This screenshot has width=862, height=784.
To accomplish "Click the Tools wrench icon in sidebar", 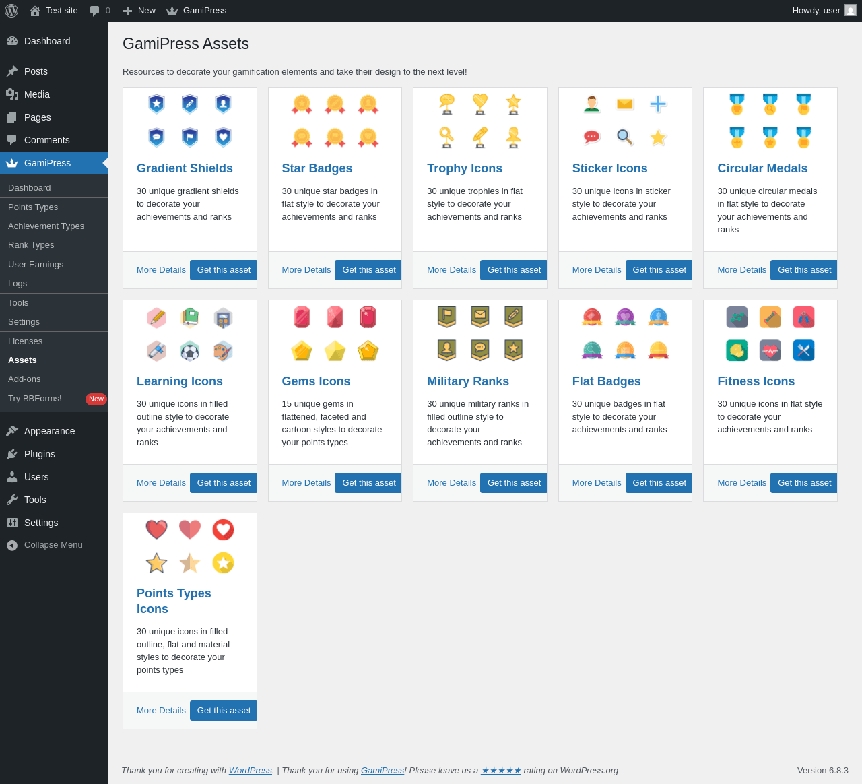I will click(12, 500).
